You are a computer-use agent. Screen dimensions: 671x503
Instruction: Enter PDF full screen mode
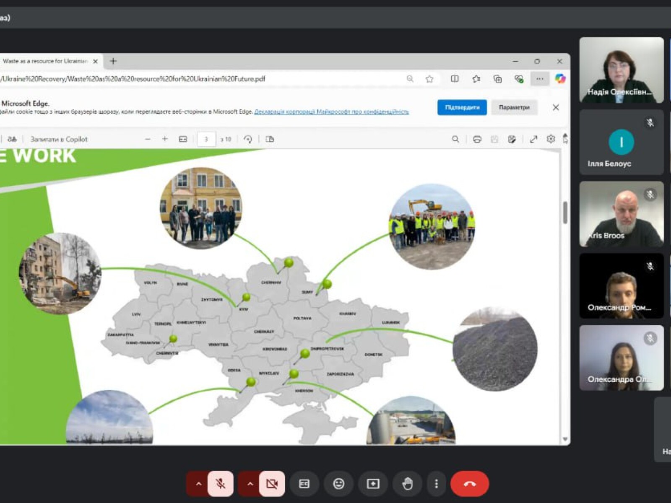click(x=533, y=139)
